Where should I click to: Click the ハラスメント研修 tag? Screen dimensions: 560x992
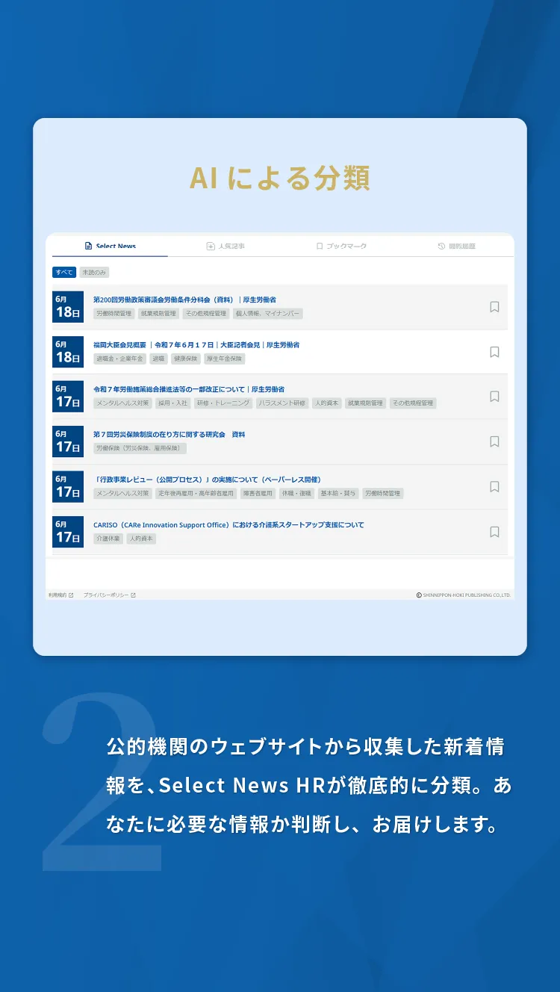tap(281, 403)
